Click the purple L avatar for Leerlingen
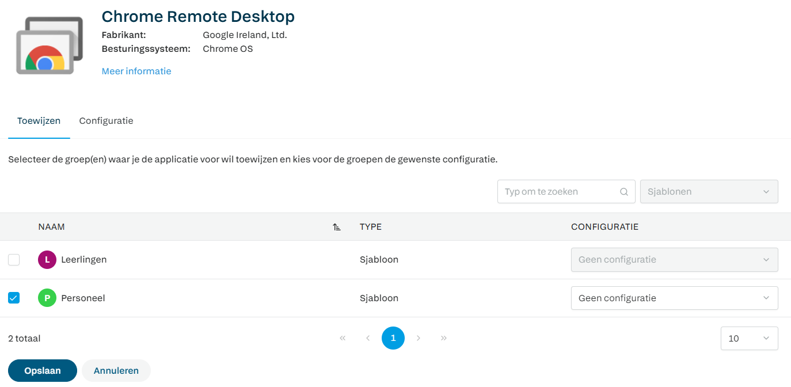The image size is (791, 387). coord(47,260)
